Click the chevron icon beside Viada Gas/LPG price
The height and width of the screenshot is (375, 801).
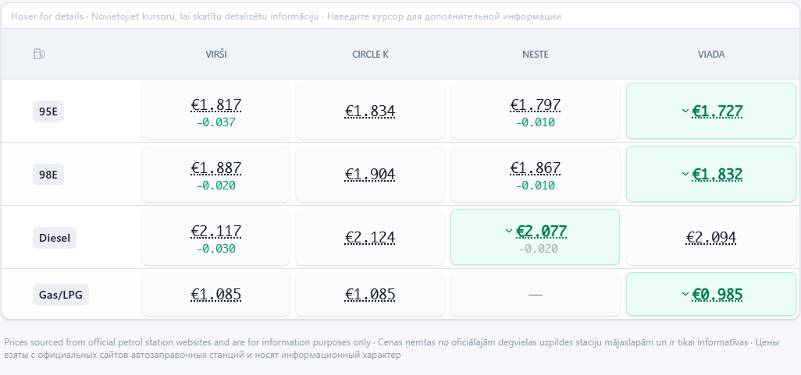[685, 294]
